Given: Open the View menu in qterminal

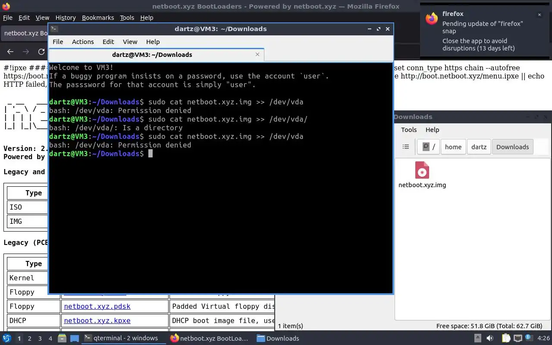Looking at the screenshot, I should tap(130, 42).
